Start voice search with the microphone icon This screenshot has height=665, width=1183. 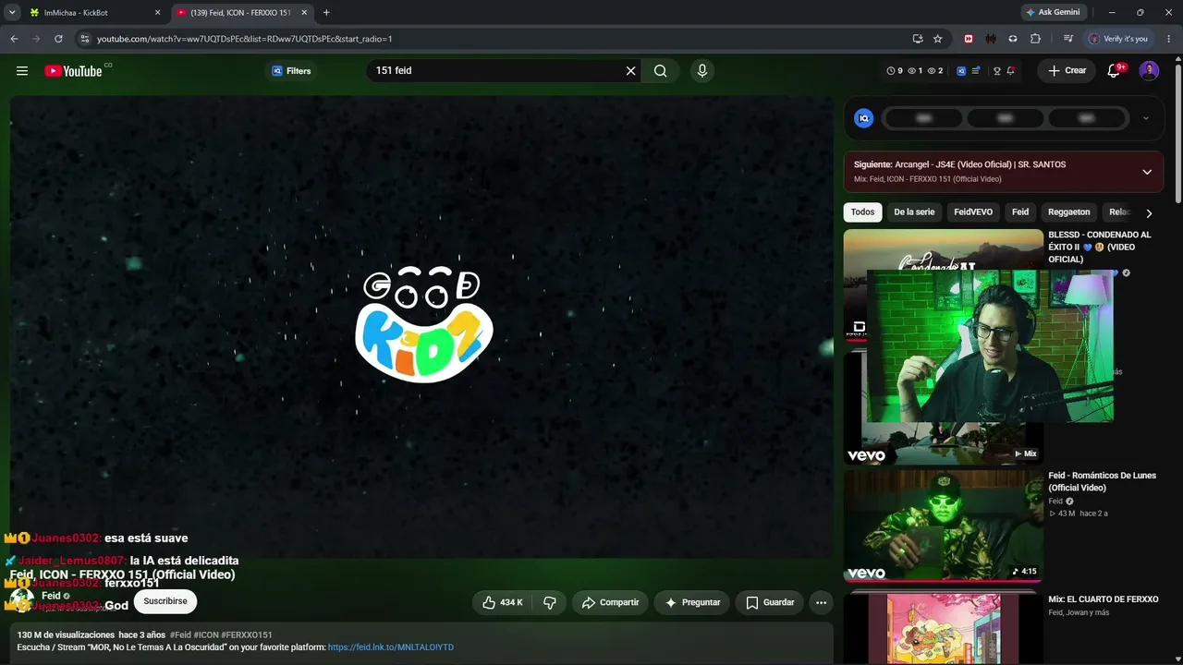pos(702,71)
